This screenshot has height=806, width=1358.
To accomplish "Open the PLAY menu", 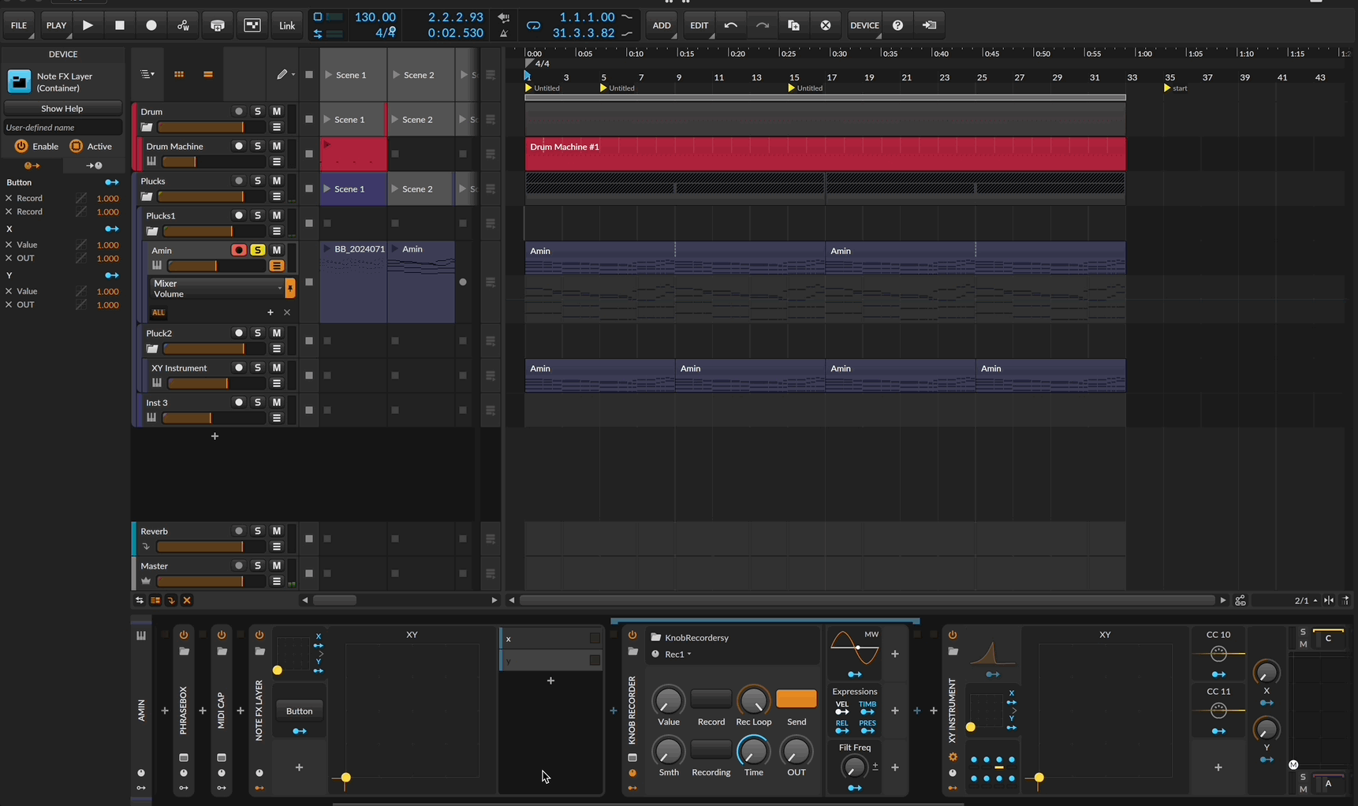I will 56,25.
